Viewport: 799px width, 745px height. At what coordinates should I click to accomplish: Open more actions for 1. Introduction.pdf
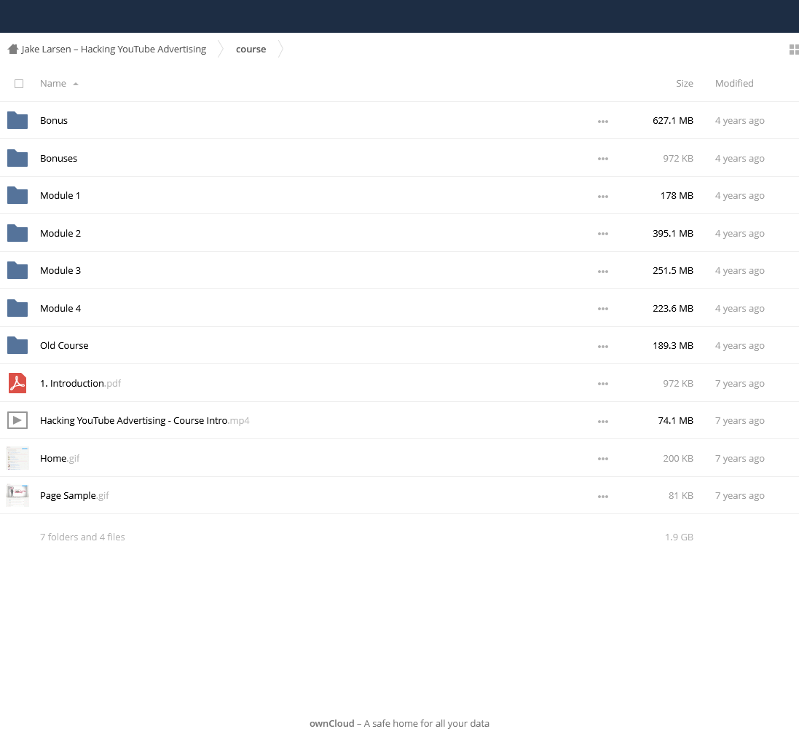coord(603,384)
